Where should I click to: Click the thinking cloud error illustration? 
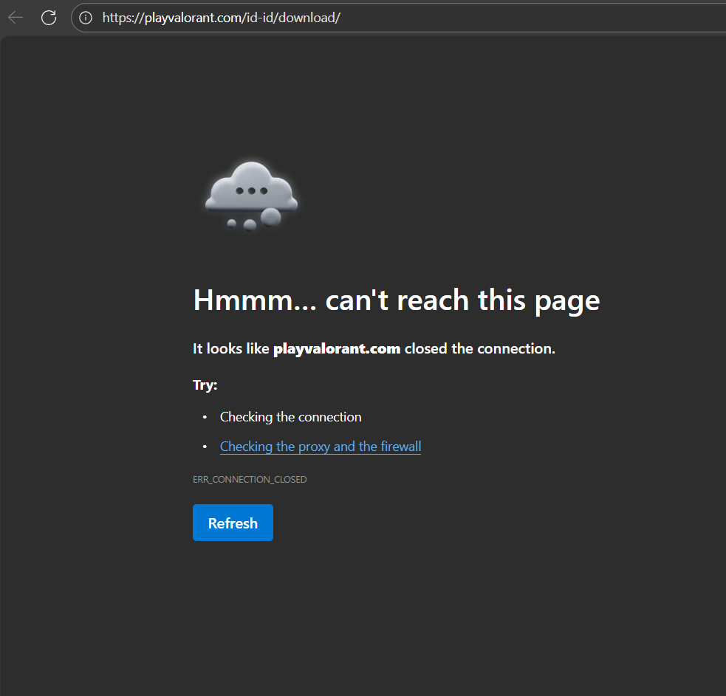pos(251,196)
